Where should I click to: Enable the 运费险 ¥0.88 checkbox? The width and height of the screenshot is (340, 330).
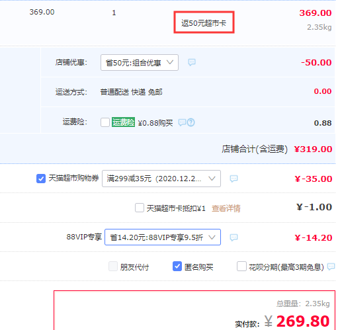tap(105, 122)
